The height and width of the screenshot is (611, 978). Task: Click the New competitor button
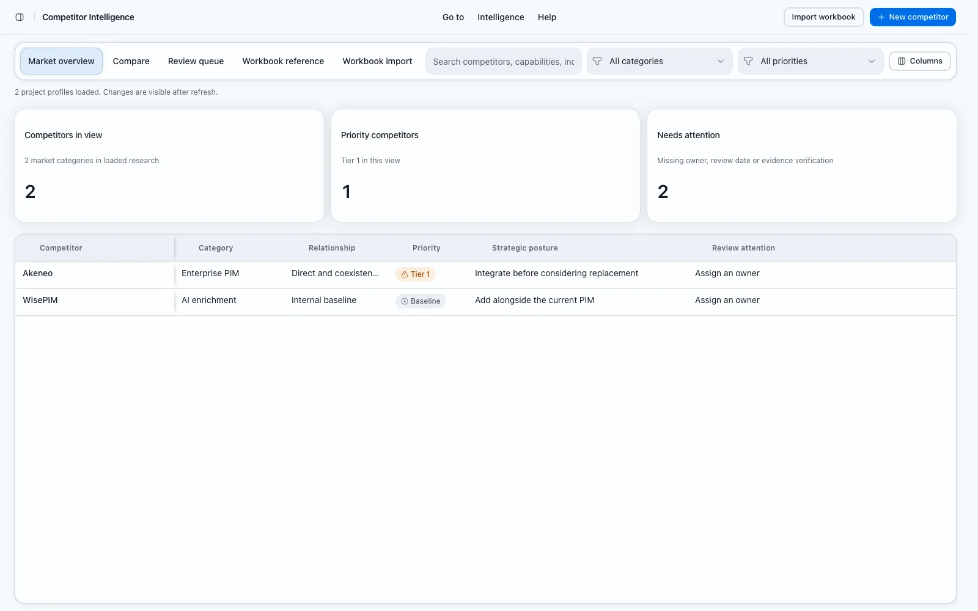click(913, 17)
